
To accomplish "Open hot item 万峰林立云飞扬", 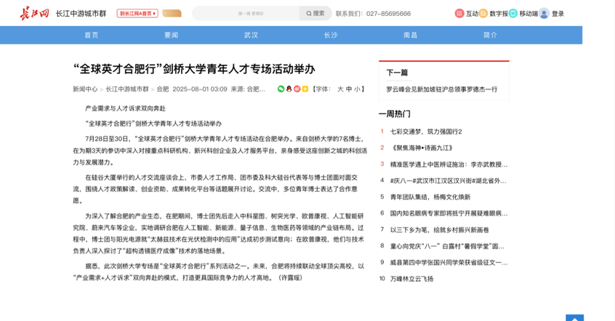I will (x=411, y=279).
